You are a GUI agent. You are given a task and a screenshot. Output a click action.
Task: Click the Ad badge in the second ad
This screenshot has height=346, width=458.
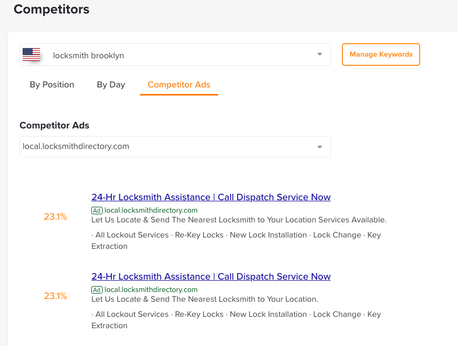pyautogui.click(x=97, y=290)
